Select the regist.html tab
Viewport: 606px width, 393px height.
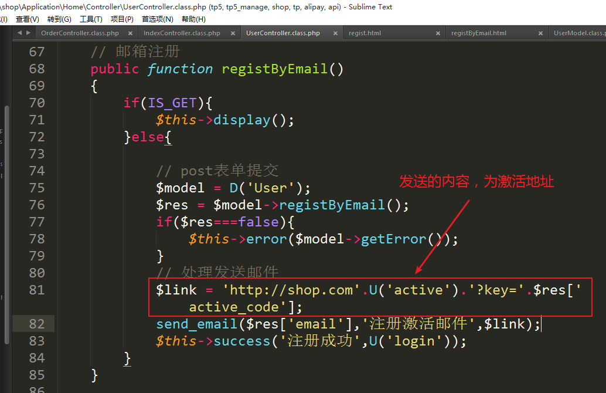365,33
